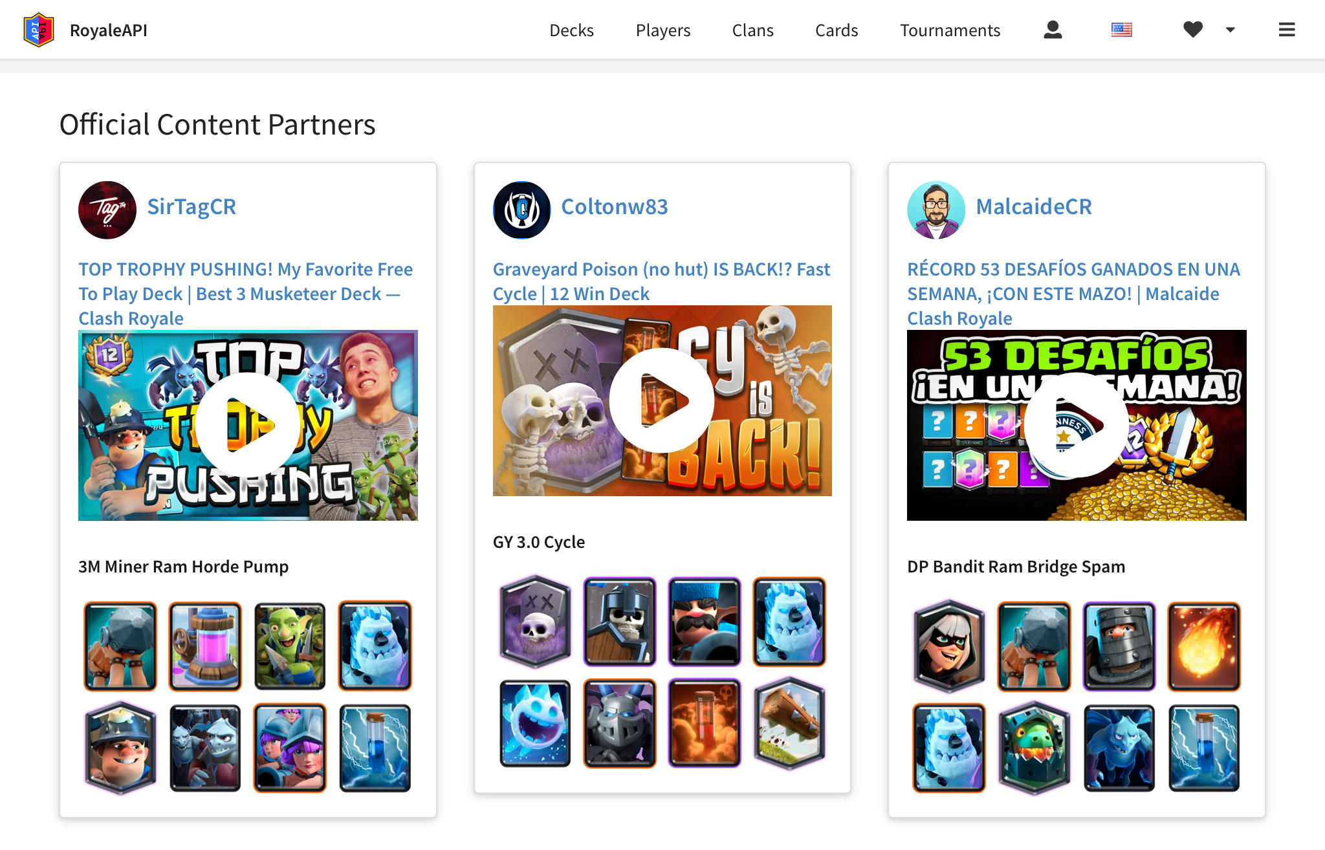Image resolution: width=1325 pixels, height=850 pixels.
Task: Select Three Musketeers card in SirTagCR deck
Action: pos(290,748)
